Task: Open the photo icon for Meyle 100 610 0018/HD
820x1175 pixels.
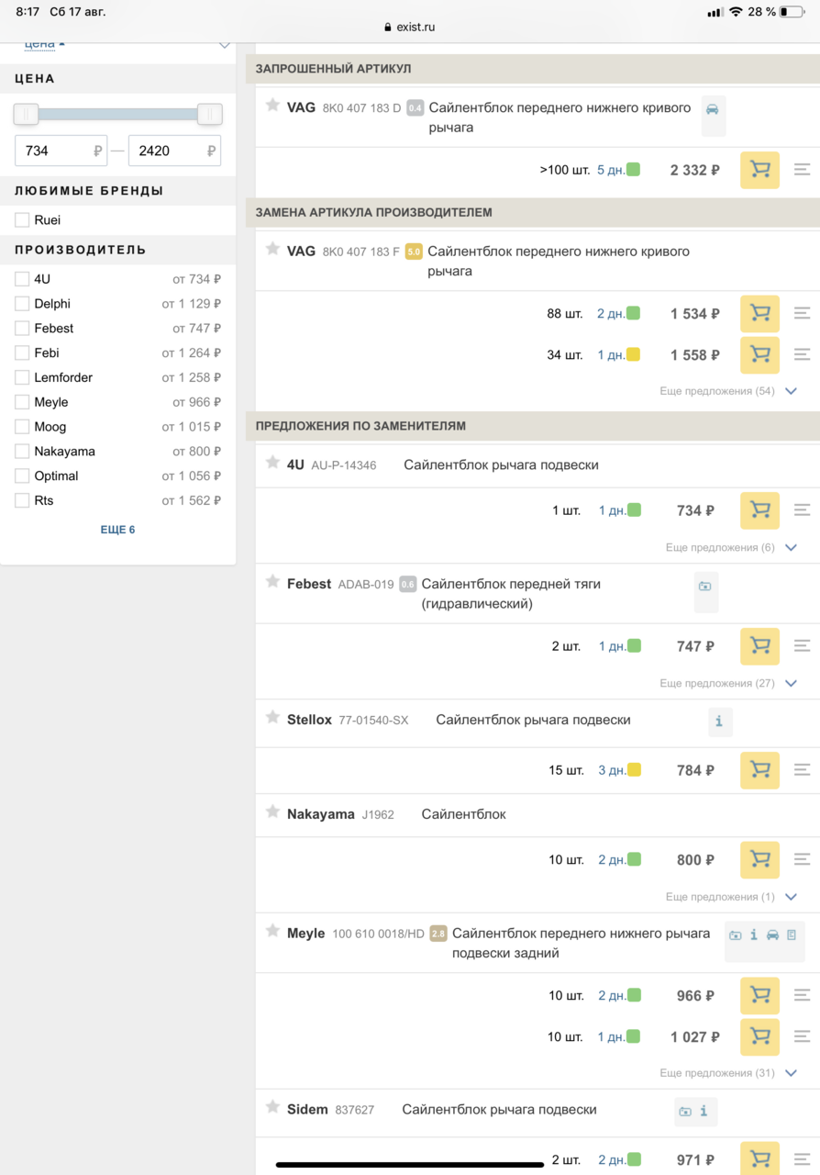Action: coord(736,935)
